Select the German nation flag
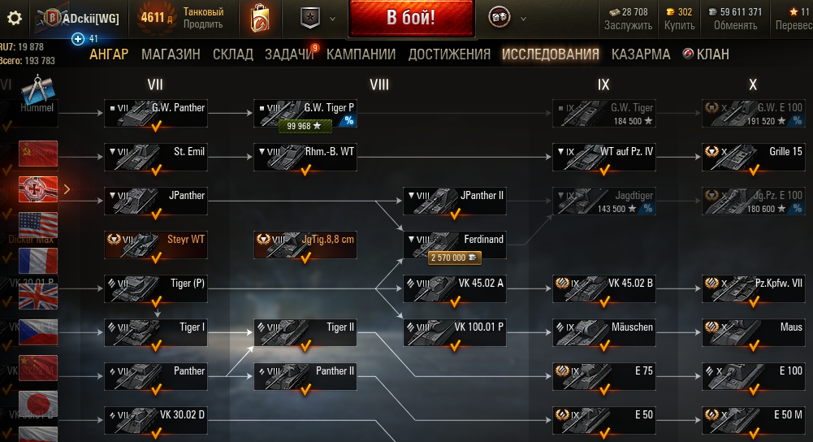 click(38, 189)
